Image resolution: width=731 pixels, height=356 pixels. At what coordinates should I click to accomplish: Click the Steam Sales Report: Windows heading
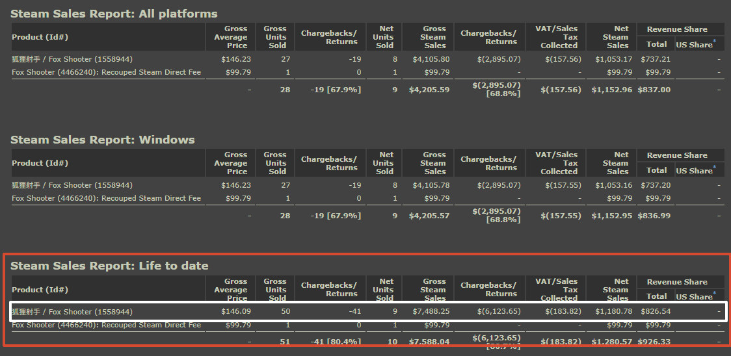pos(103,140)
